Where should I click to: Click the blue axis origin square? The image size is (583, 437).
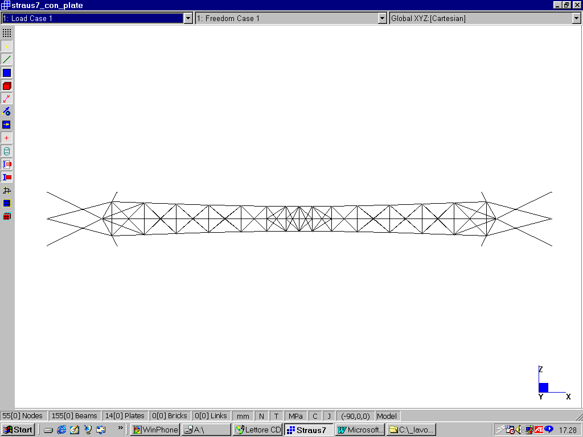(543, 387)
